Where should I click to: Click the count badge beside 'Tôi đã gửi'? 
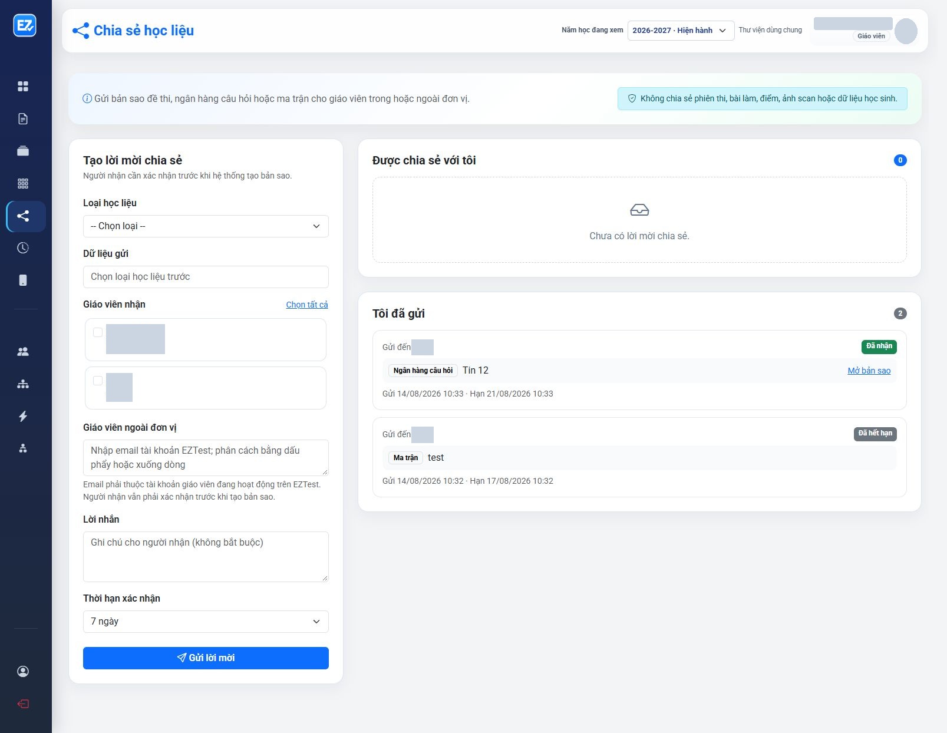900,313
